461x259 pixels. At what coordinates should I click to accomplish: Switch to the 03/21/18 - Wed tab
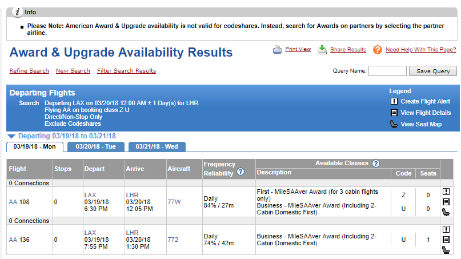tap(157, 146)
